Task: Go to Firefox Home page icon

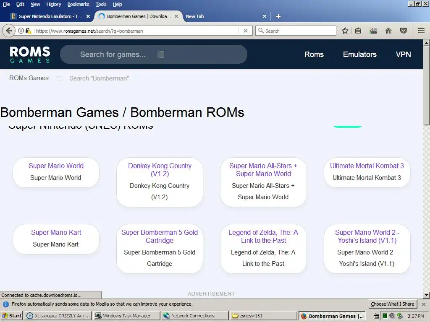Action: click(x=388, y=31)
